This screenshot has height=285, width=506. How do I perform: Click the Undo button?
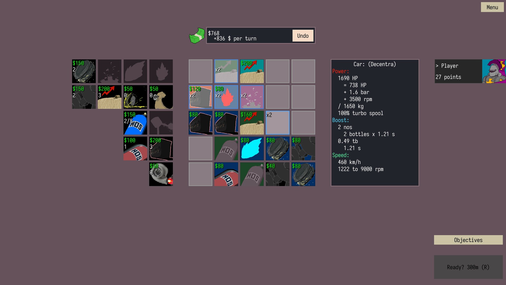tap(303, 36)
